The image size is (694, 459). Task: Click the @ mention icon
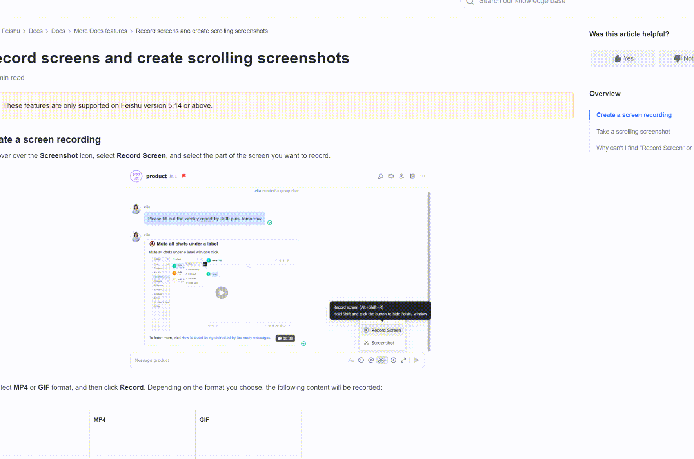[x=371, y=360]
